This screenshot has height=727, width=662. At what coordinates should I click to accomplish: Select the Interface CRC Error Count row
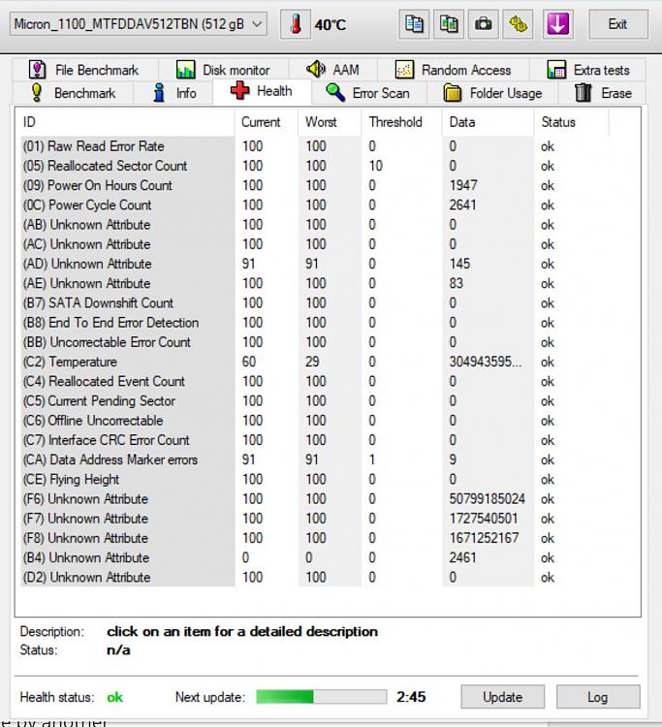click(x=314, y=440)
